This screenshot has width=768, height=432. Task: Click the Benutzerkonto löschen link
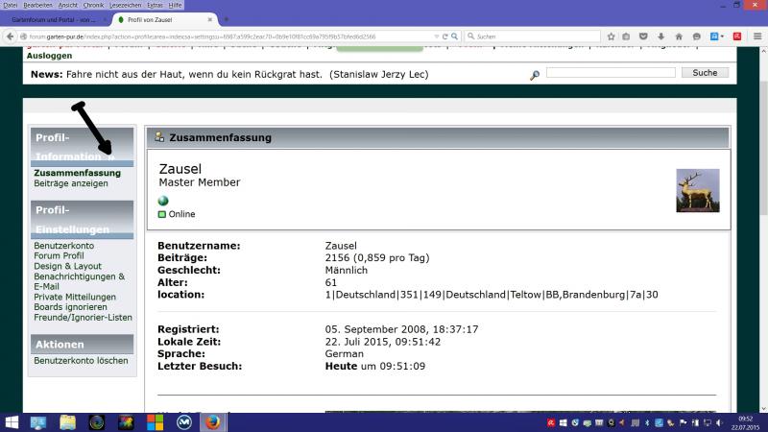[x=81, y=361]
